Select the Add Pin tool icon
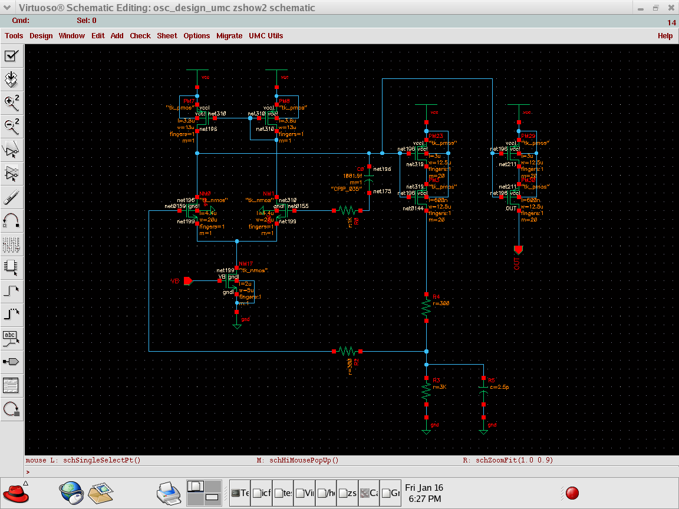679x509 pixels. click(12, 361)
